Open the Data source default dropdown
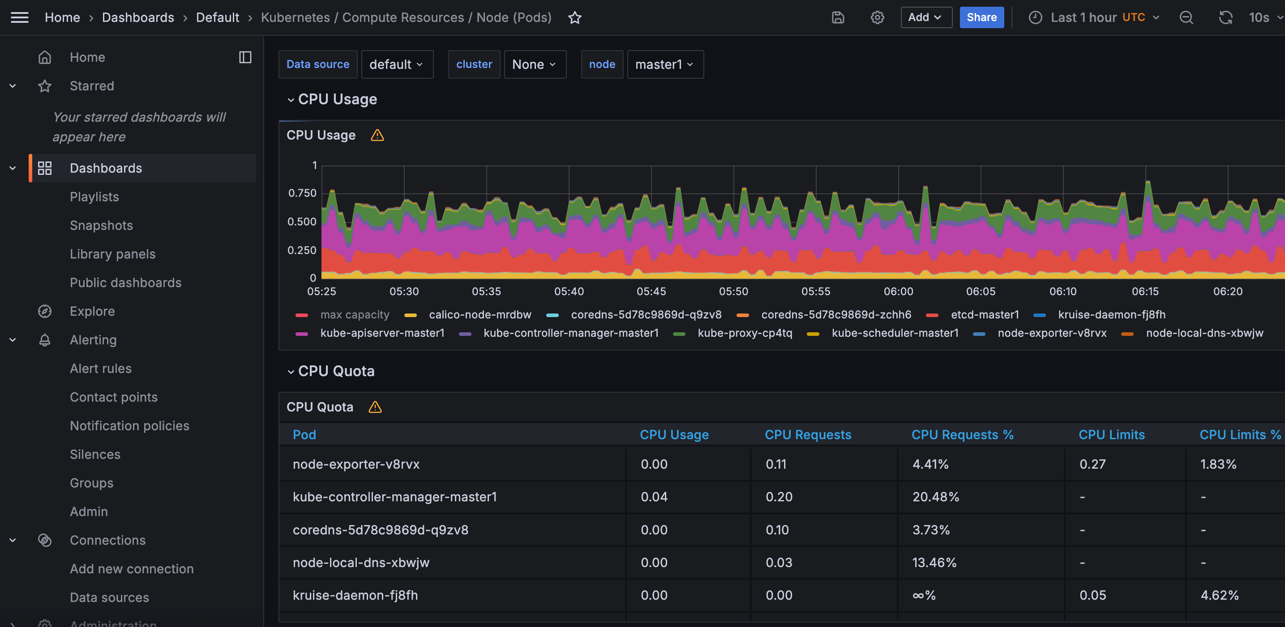The image size is (1285, 627). [397, 64]
